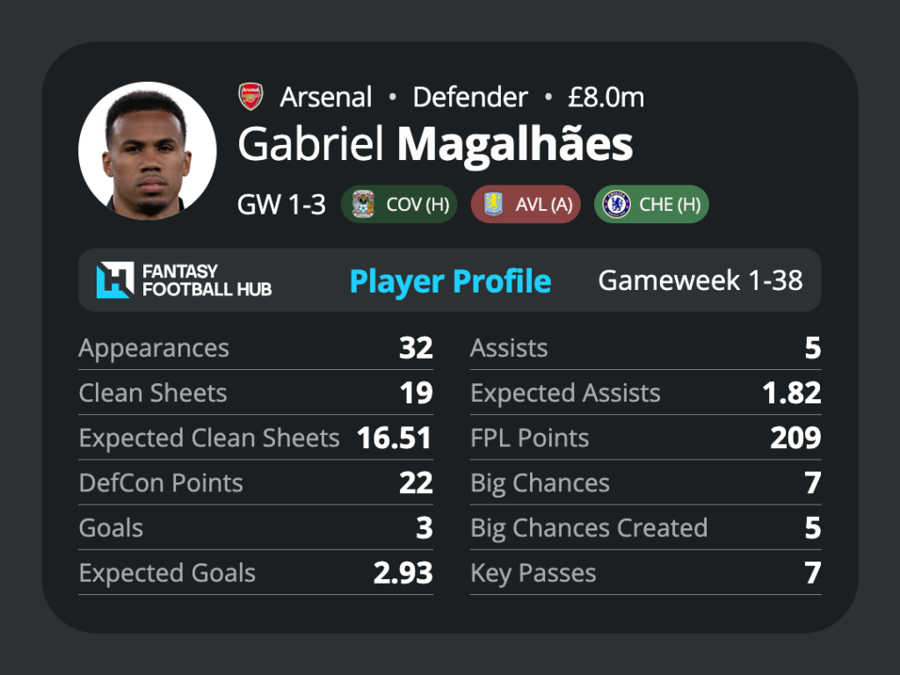The image size is (900, 675).
Task: Select the COV (H) fixture pill
Action: (x=399, y=204)
